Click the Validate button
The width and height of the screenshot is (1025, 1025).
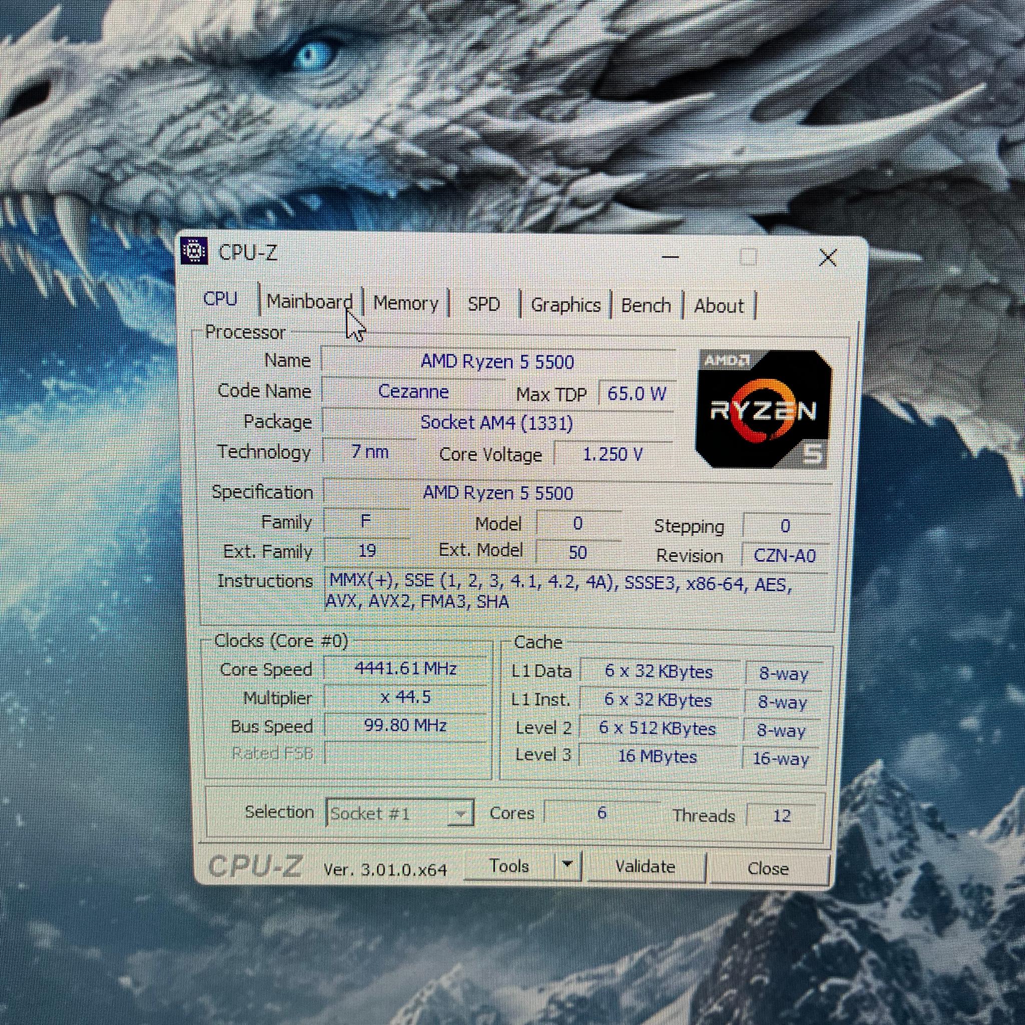(x=645, y=867)
